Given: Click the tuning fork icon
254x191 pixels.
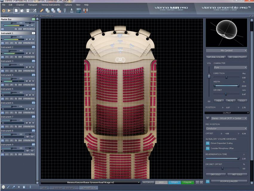Looking at the screenshot, I should pos(65,10).
